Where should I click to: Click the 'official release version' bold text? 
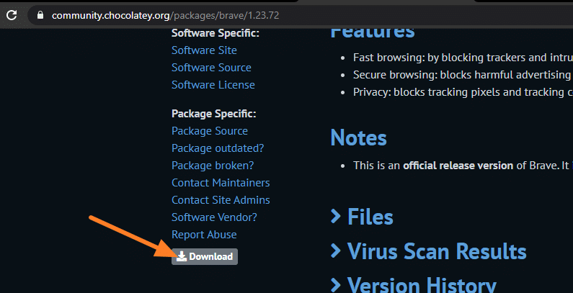(x=458, y=166)
